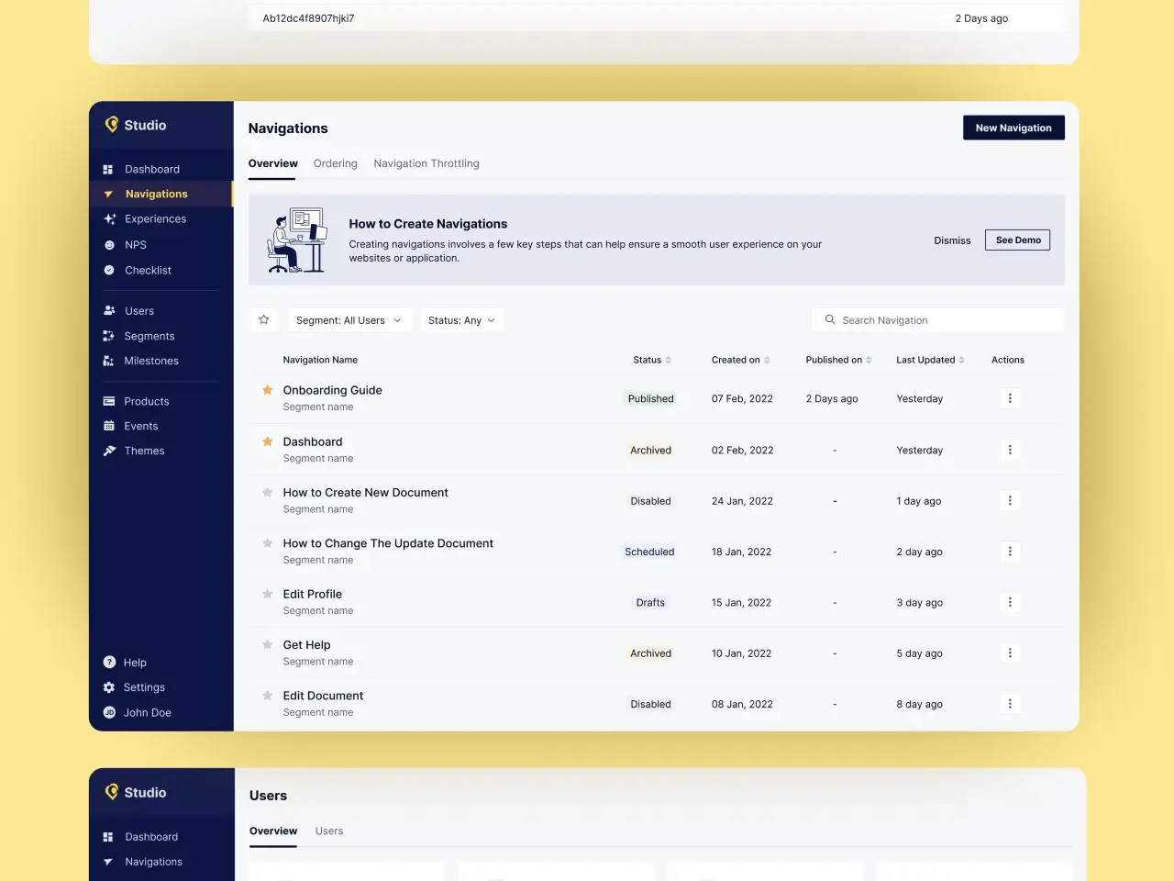Star the Edit Profile navigation row
This screenshot has height=881, width=1174.
coord(266,594)
